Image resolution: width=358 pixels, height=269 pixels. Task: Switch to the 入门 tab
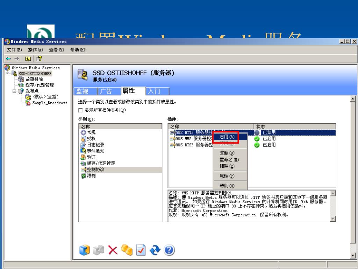coord(157,91)
